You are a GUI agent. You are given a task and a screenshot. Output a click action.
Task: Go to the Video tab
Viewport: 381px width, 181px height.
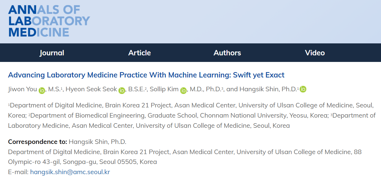(x=315, y=53)
